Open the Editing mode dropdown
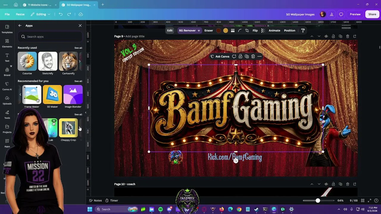Image resolution: width=381 pixels, height=214 pixels. (41, 14)
